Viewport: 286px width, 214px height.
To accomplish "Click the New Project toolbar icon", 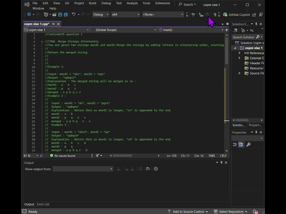I will tap(46, 14).
